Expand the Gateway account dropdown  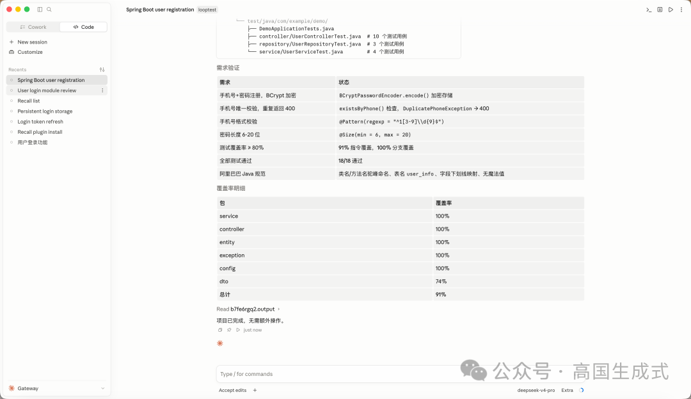pyautogui.click(x=56, y=388)
